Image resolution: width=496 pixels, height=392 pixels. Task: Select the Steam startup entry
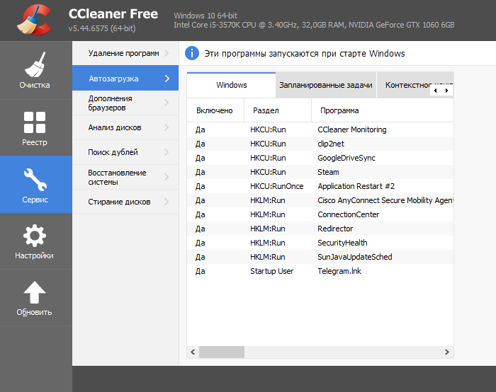(320, 172)
